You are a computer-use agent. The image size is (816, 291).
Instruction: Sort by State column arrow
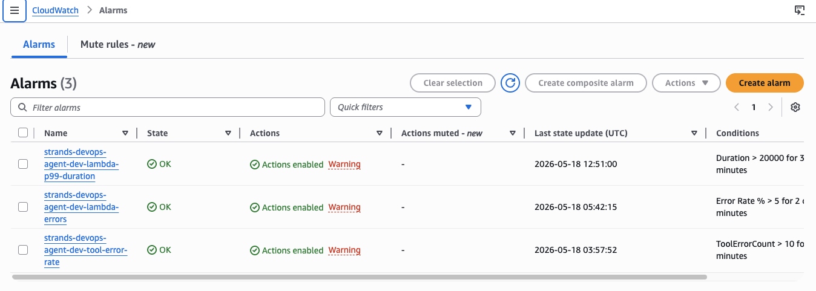(228, 133)
